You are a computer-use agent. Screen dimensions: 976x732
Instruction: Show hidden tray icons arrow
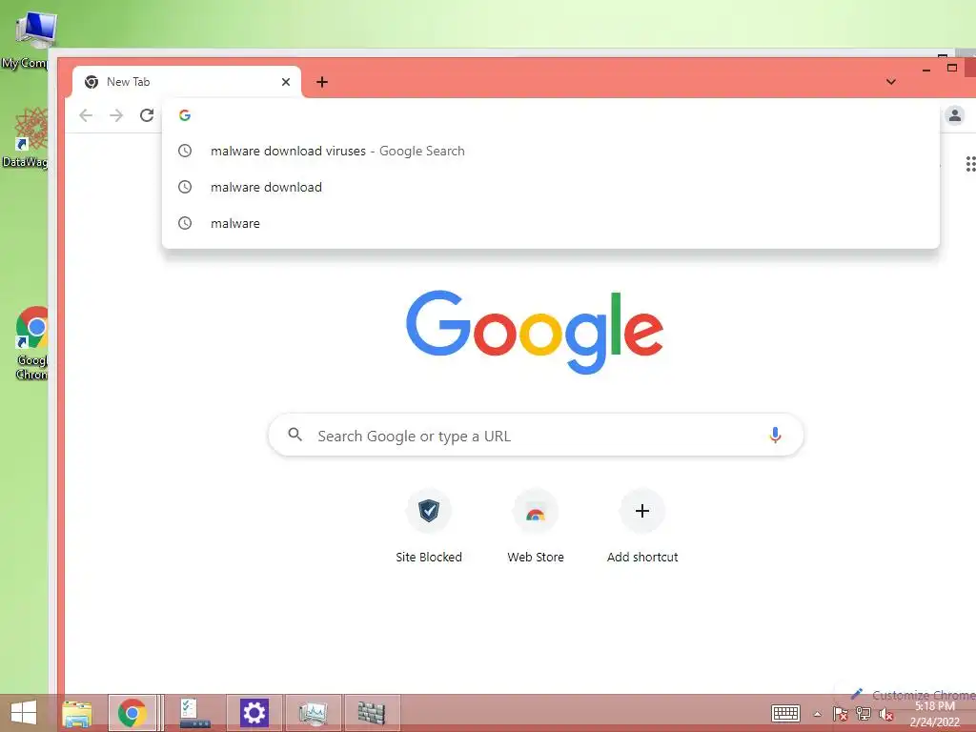coord(817,714)
